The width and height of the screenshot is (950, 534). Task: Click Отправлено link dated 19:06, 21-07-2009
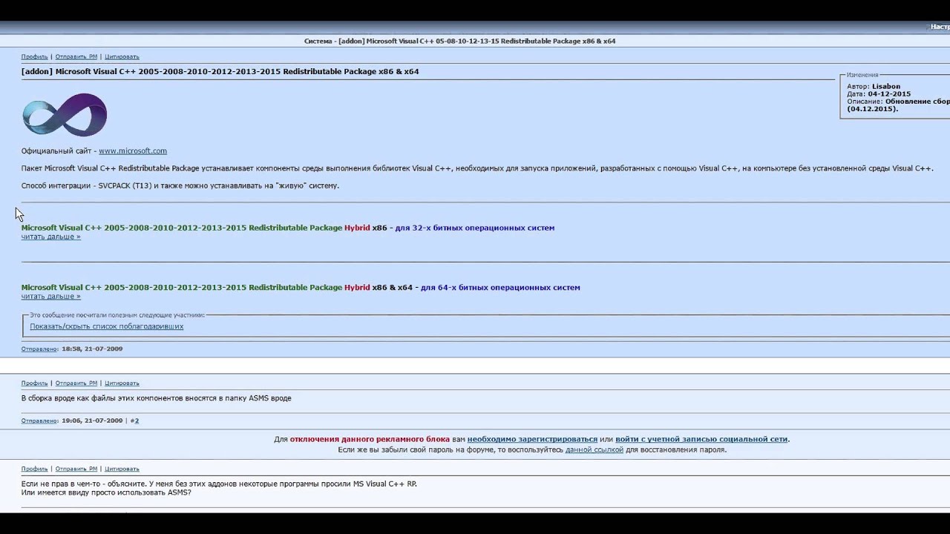click(x=39, y=421)
